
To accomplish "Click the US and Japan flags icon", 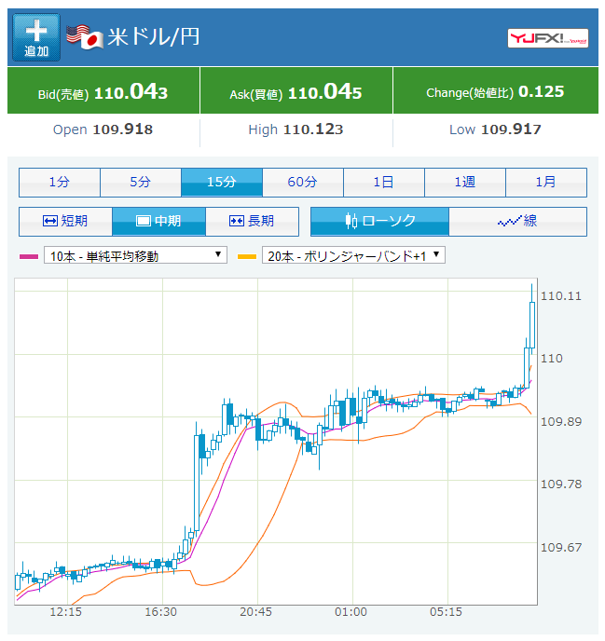I will coord(84,37).
